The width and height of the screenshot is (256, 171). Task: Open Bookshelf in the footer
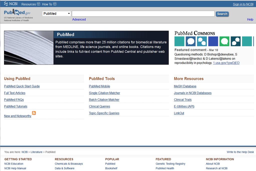point(111,168)
